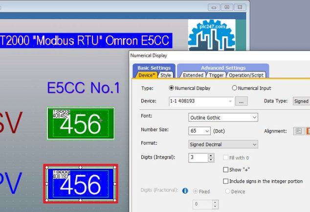
Task: Select the green SV numerical display object
Action: coord(81,123)
